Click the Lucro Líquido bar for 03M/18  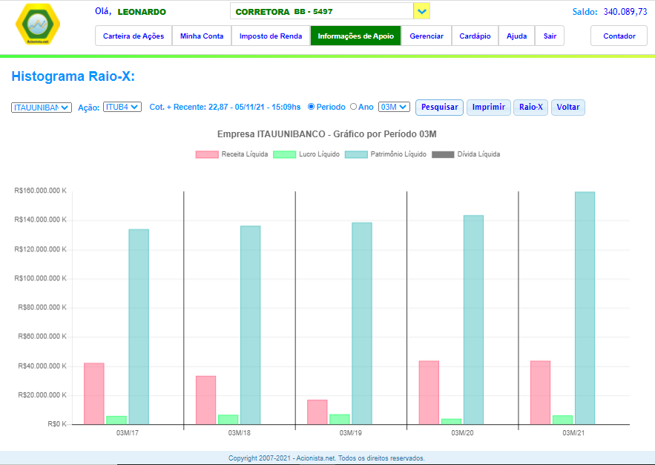[228, 420]
